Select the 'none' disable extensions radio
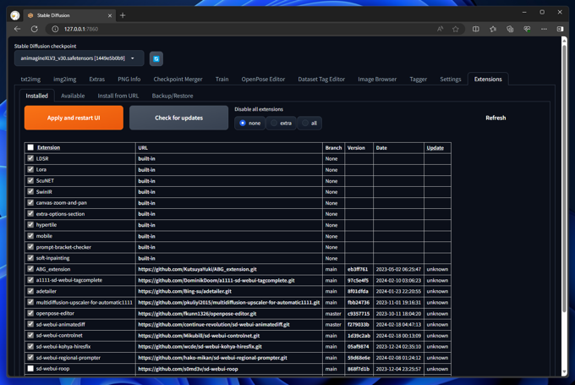This screenshot has width=575, height=385. [x=243, y=123]
